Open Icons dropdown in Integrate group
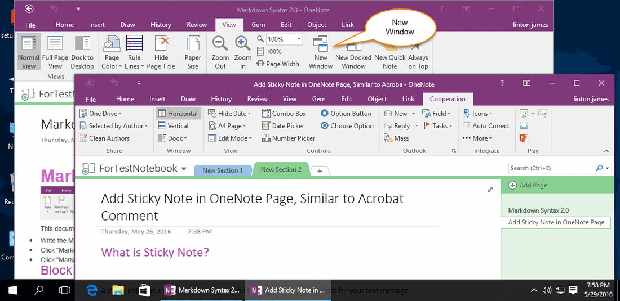 477,113
